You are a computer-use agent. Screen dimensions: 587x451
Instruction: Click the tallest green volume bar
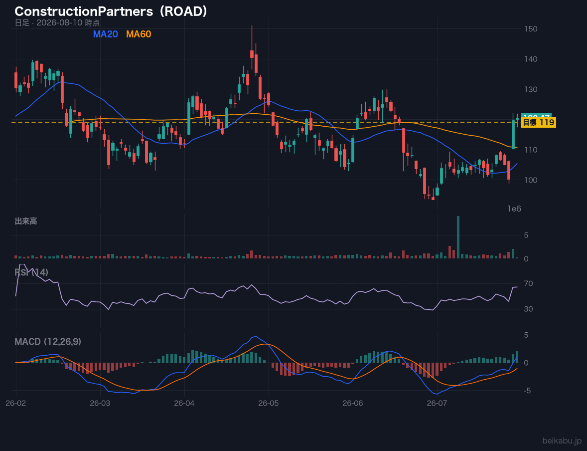[458, 237]
